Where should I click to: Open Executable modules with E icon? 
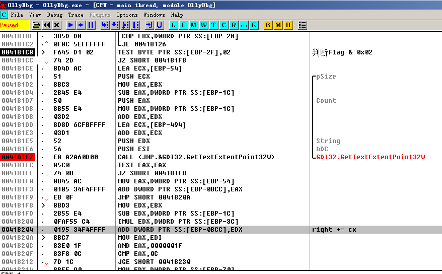pos(184,25)
